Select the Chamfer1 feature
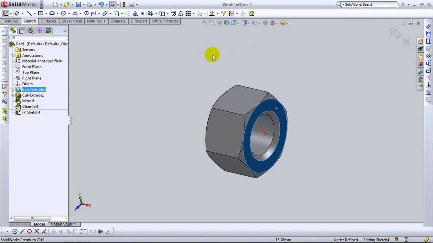The width and height of the screenshot is (433, 243). click(x=30, y=106)
